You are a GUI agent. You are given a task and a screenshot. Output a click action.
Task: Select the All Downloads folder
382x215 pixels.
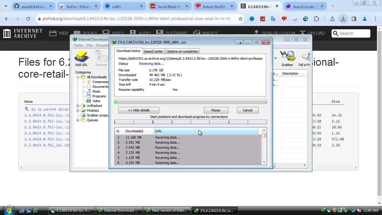96,77
